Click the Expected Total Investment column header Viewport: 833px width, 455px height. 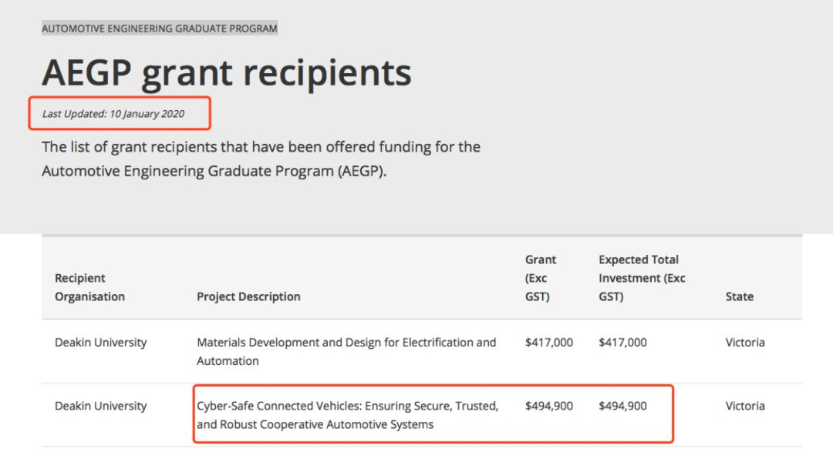tap(642, 278)
